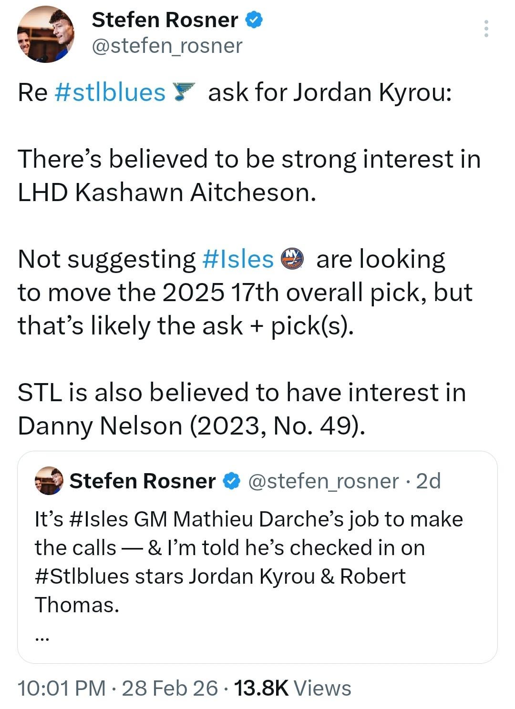This screenshot has height=709, width=515.
Task: Click the @stefen_rosner handle in the quoted tweet
Action: tap(323, 481)
